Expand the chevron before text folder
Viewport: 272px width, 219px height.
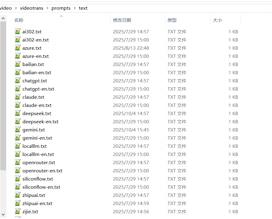coord(75,8)
